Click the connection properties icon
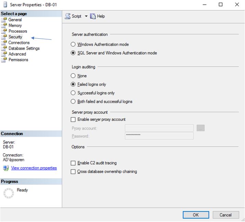Screen dimensions: 245x222 click(6, 168)
